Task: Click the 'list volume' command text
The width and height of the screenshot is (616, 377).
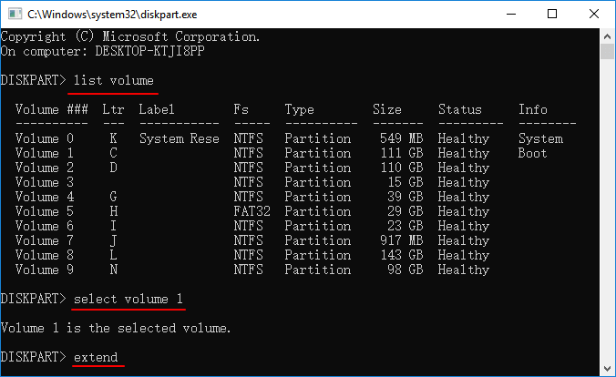Action: [114, 80]
